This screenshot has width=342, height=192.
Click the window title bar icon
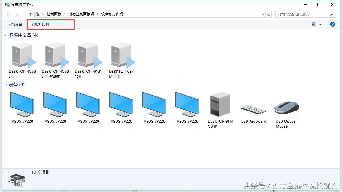click(x=7, y=4)
